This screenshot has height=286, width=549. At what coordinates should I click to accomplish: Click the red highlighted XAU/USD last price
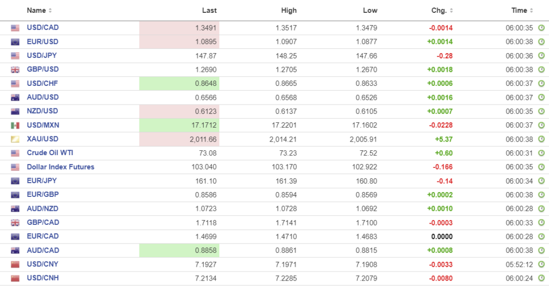coord(179,140)
